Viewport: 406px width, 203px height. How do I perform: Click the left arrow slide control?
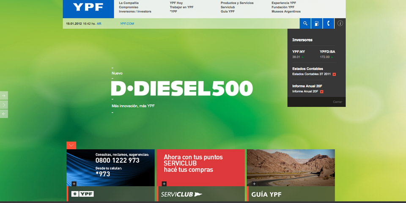click(x=4, y=114)
